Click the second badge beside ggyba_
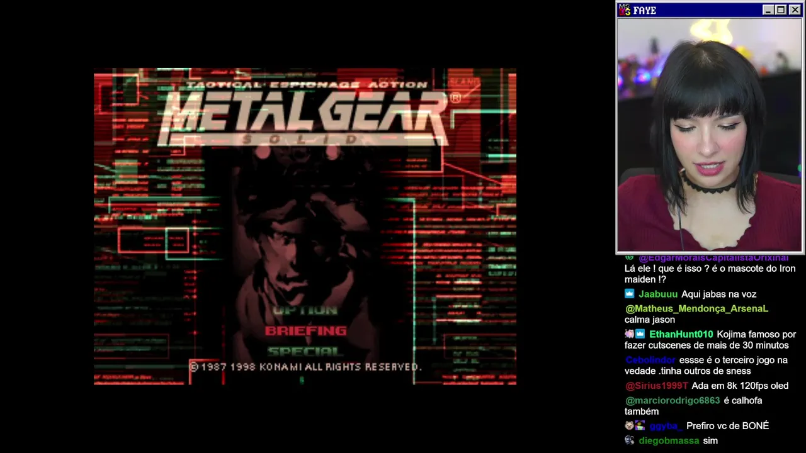The width and height of the screenshot is (806, 453). click(640, 426)
